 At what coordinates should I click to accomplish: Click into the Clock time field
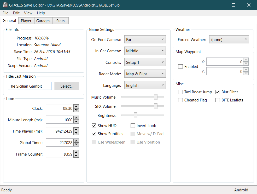[x=60, y=108]
